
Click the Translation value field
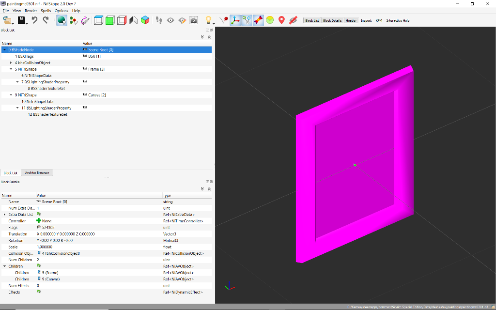point(99,234)
